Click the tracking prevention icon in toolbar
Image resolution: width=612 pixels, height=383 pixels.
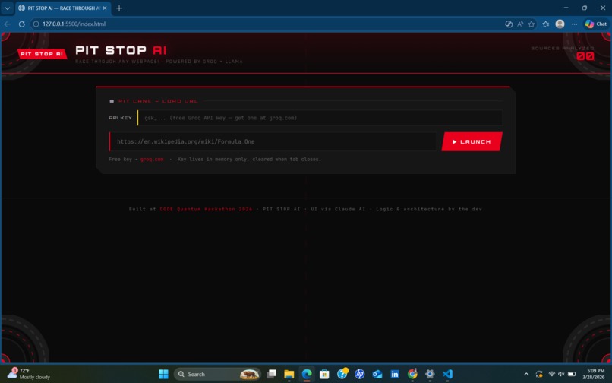click(x=509, y=24)
